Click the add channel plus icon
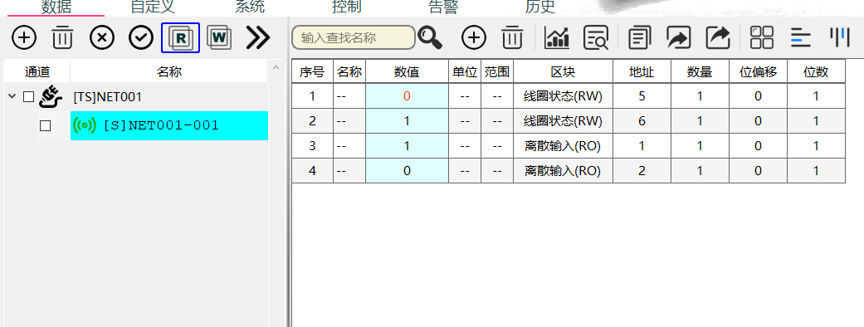The width and height of the screenshot is (864, 327). [x=24, y=37]
